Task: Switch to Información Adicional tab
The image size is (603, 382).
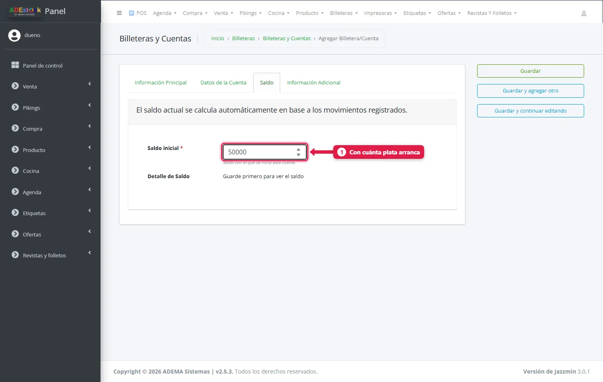Action: (x=314, y=83)
